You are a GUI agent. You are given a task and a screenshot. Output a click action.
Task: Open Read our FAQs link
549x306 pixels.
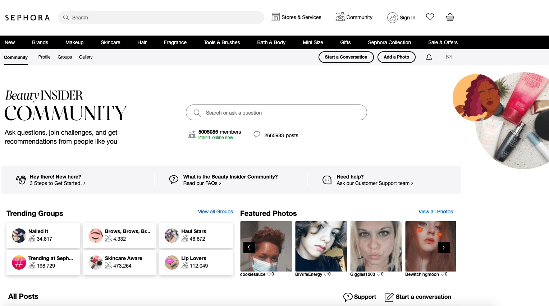202,183
